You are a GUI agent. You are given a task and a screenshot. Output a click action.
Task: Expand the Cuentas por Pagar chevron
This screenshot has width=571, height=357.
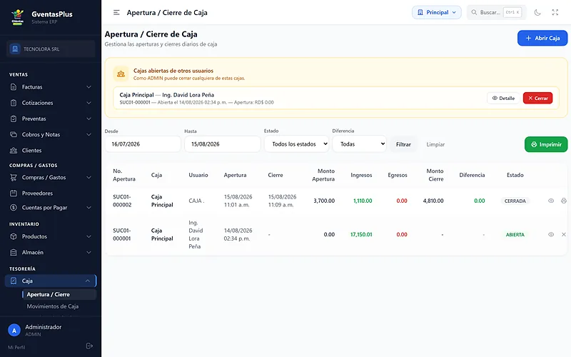click(x=89, y=208)
